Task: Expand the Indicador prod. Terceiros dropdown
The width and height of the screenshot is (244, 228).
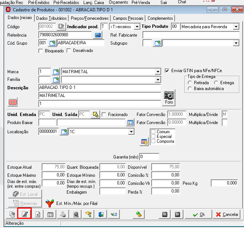Action: tap(137, 27)
